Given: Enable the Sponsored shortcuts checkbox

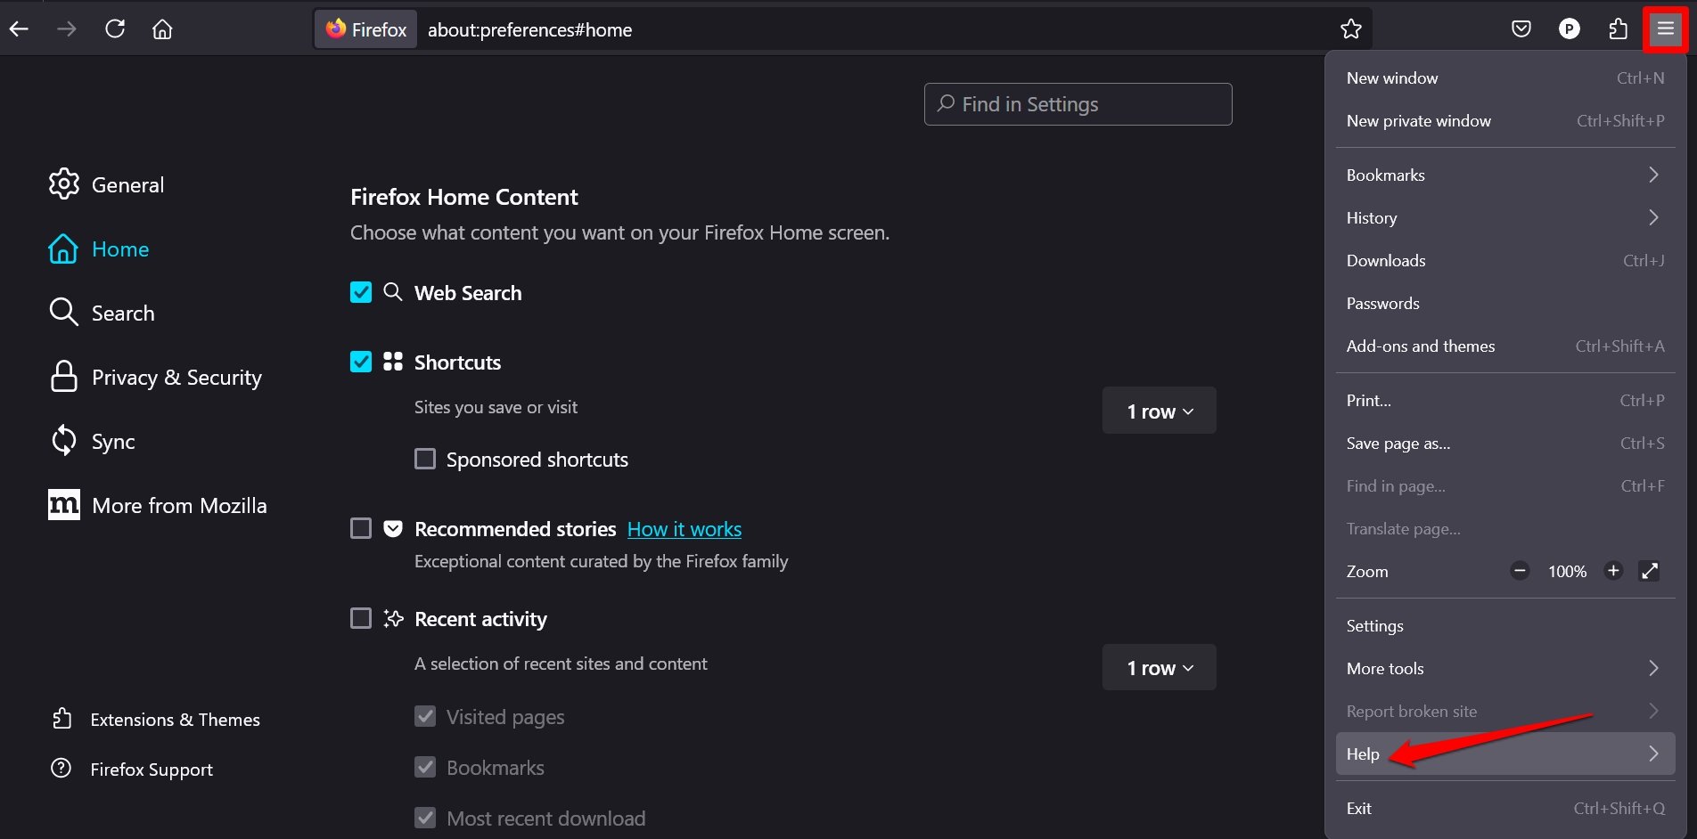Looking at the screenshot, I should [425, 459].
